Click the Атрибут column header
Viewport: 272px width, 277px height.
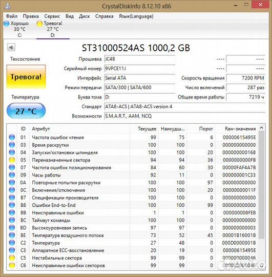tap(79, 129)
